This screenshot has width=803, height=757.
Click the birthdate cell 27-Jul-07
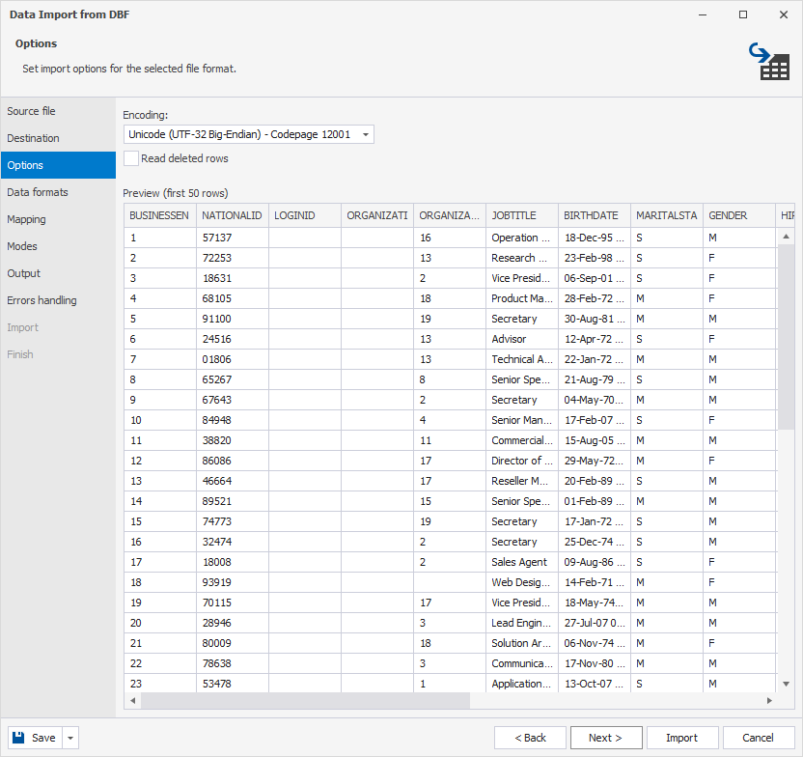point(595,623)
